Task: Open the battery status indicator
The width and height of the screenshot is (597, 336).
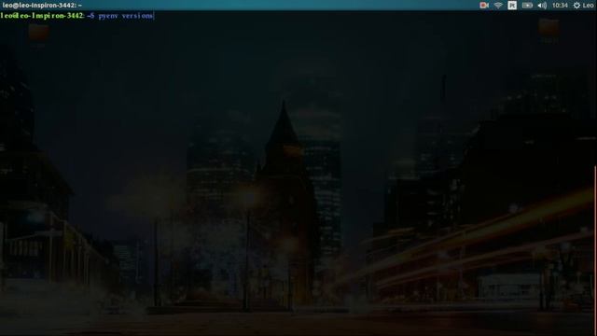Action: [527, 6]
